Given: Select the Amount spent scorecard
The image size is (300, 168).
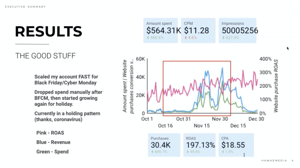Looking at the screenshot, I should pyautogui.click(x=160, y=30).
